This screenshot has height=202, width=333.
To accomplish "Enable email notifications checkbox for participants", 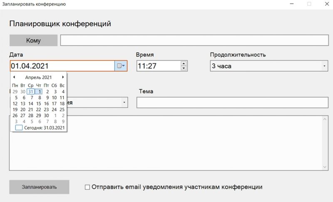I will (x=87, y=187).
